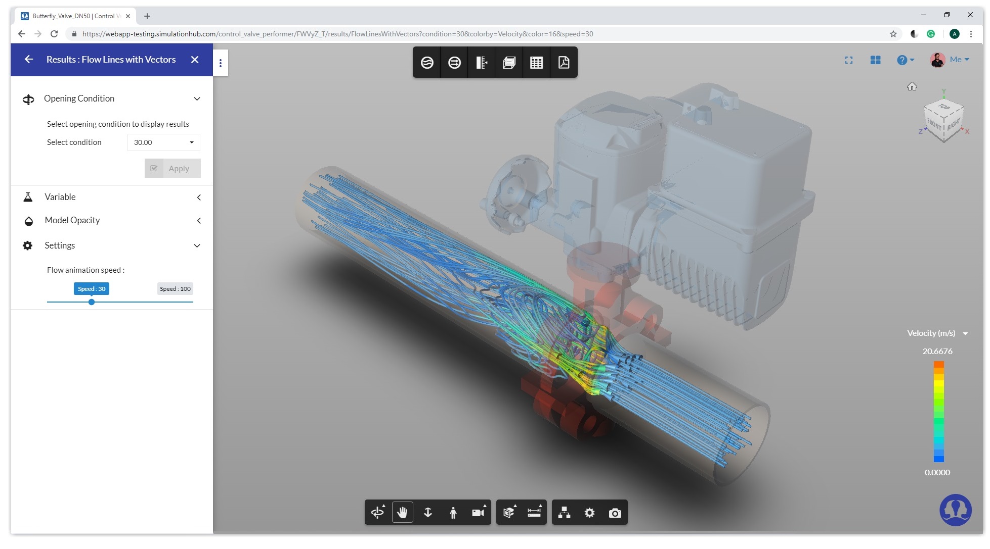Open the cut plane results tool
Screen dimensions: 990x549
click(x=482, y=63)
